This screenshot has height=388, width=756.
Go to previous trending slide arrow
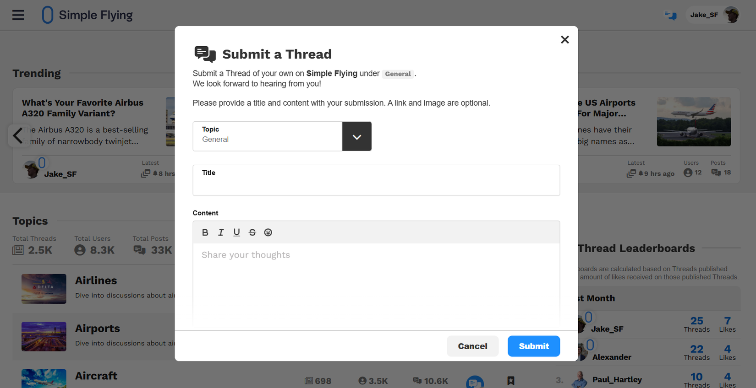click(x=18, y=135)
